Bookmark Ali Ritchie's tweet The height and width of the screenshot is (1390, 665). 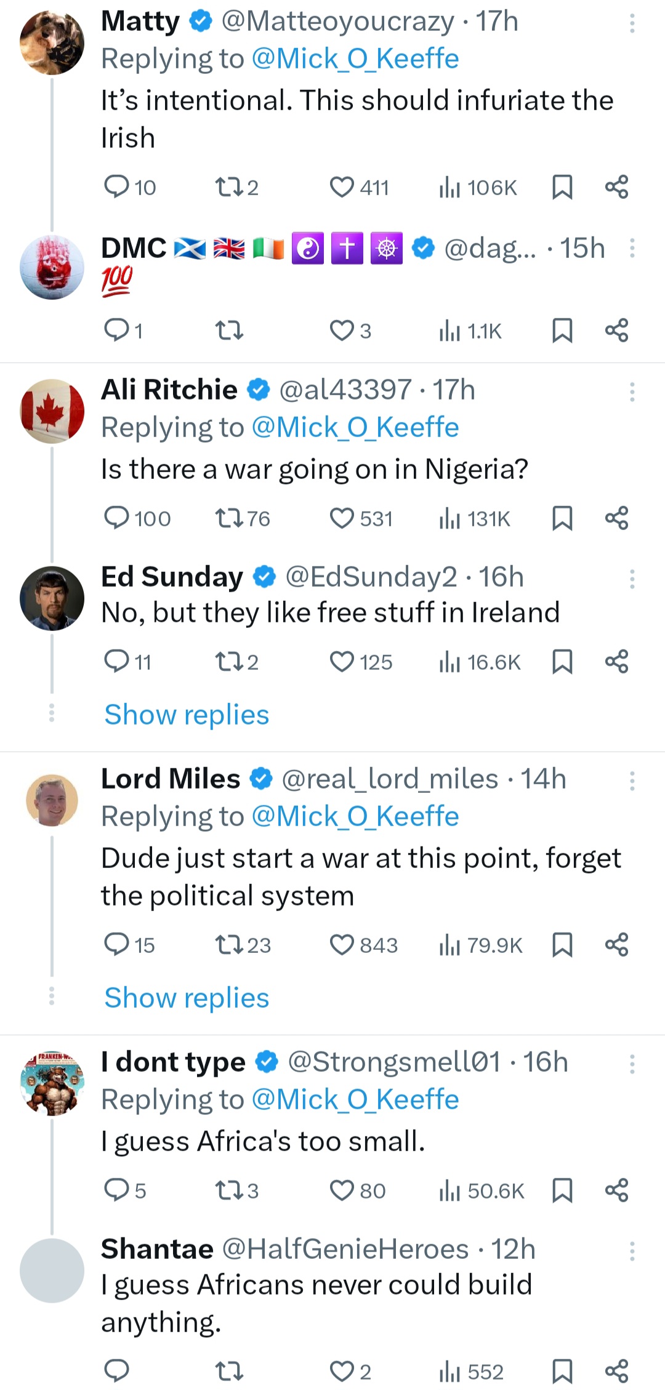pyautogui.click(x=562, y=518)
